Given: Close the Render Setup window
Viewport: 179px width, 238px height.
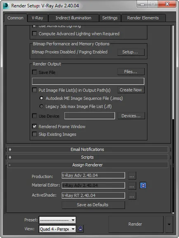Looking at the screenshot, I should click(x=167, y=4).
